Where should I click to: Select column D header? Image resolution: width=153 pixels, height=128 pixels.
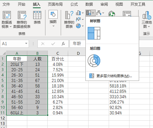[78, 53]
